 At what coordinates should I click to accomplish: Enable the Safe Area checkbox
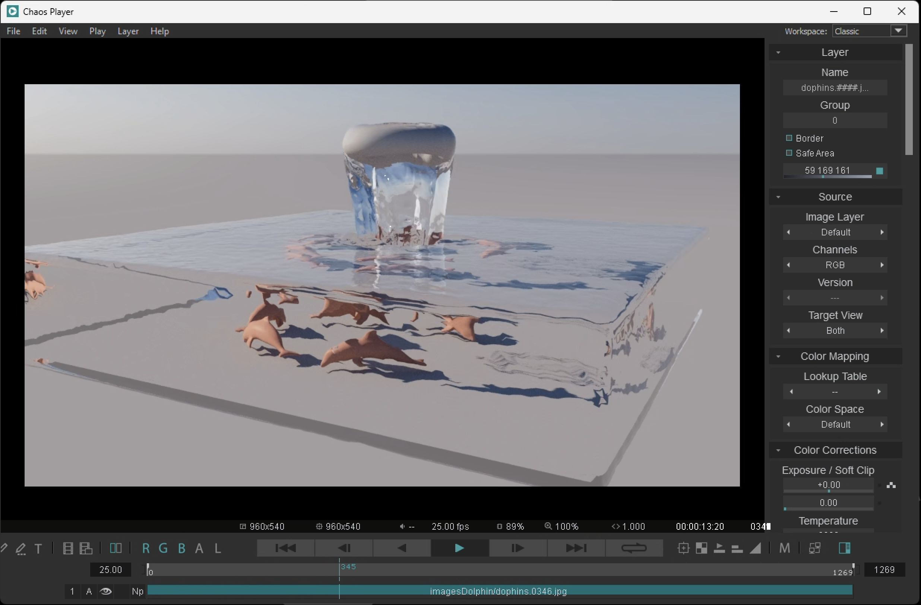click(789, 153)
